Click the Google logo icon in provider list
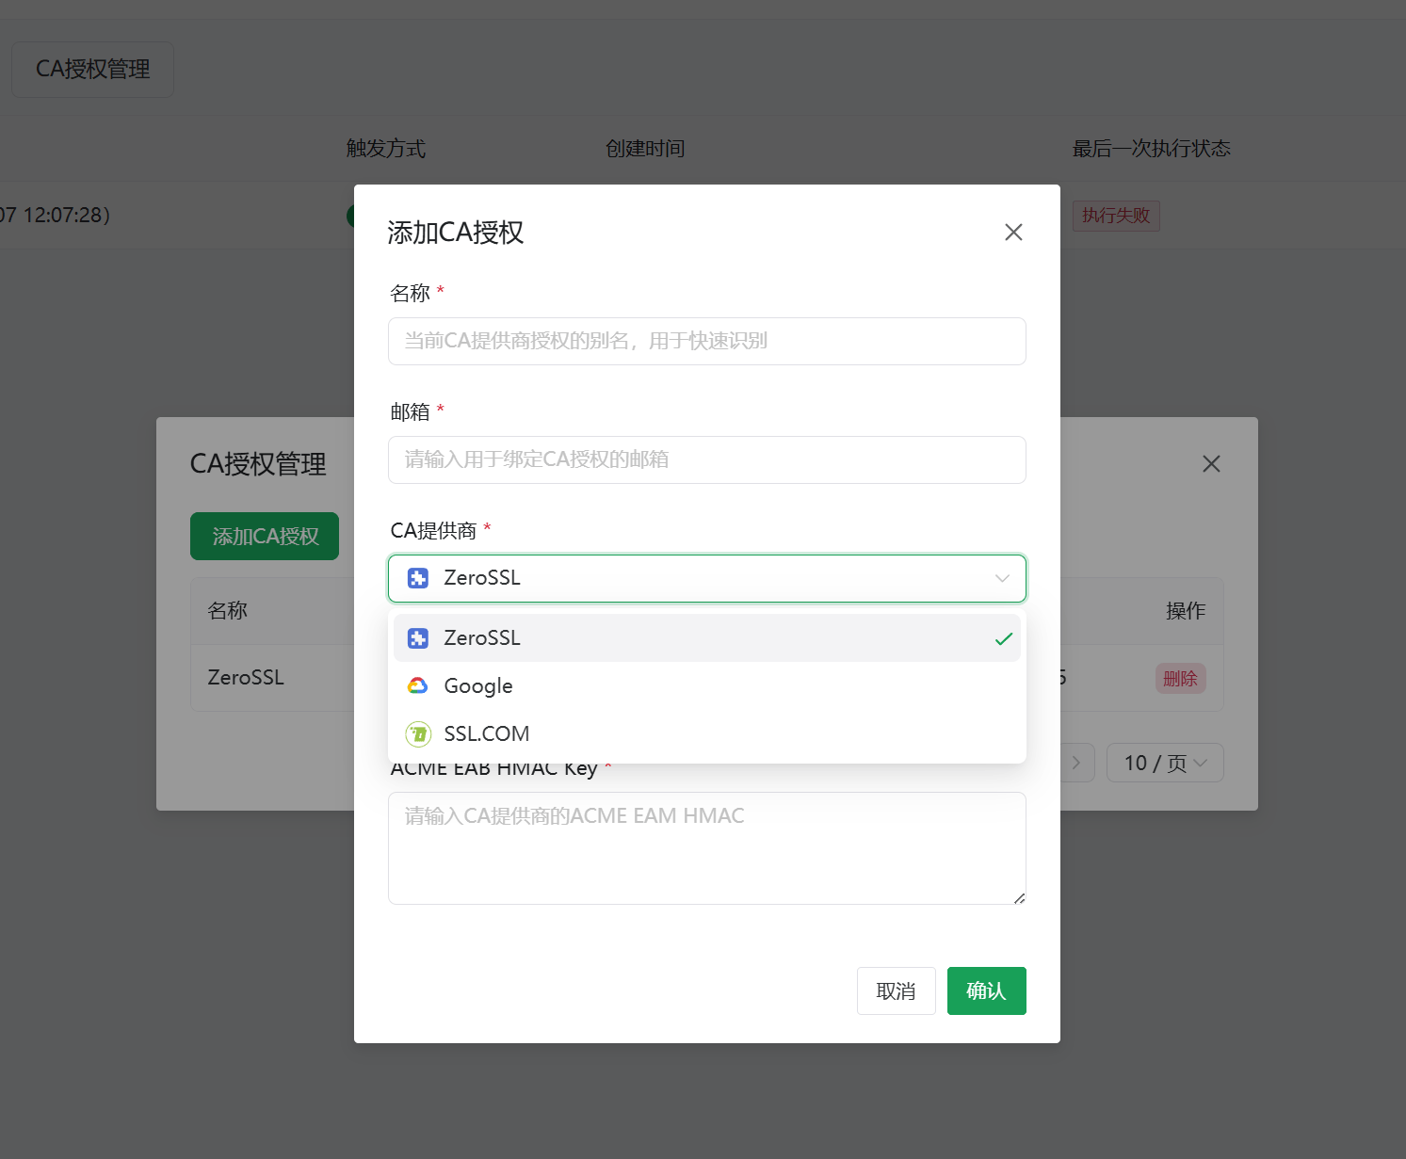This screenshot has height=1159, width=1406. point(417,685)
